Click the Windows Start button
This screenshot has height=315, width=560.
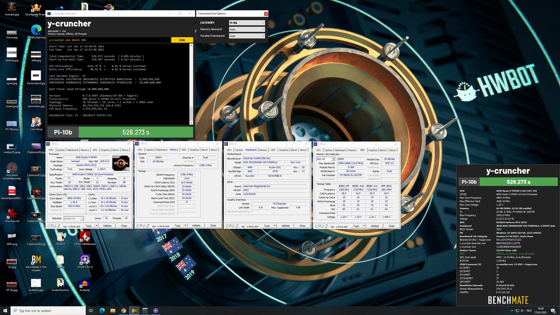6,310
